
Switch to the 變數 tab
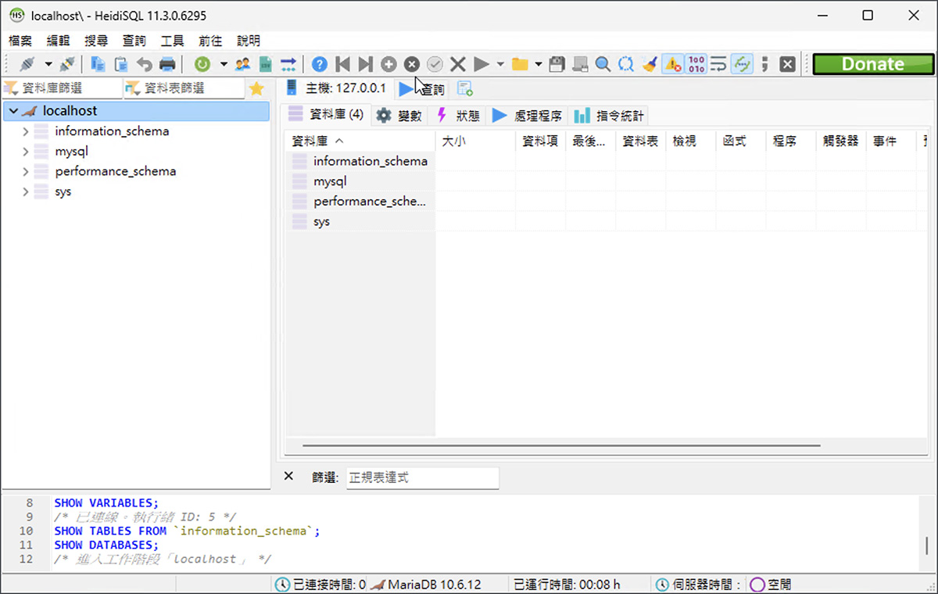tap(399, 116)
